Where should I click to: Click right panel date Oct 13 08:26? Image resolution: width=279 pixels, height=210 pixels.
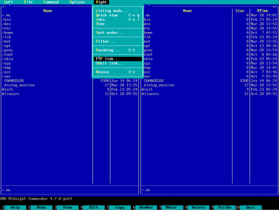(264, 46)
